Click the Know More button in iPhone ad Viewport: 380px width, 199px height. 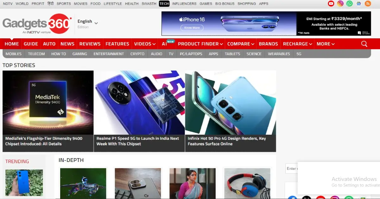click(x=192, y=28)
